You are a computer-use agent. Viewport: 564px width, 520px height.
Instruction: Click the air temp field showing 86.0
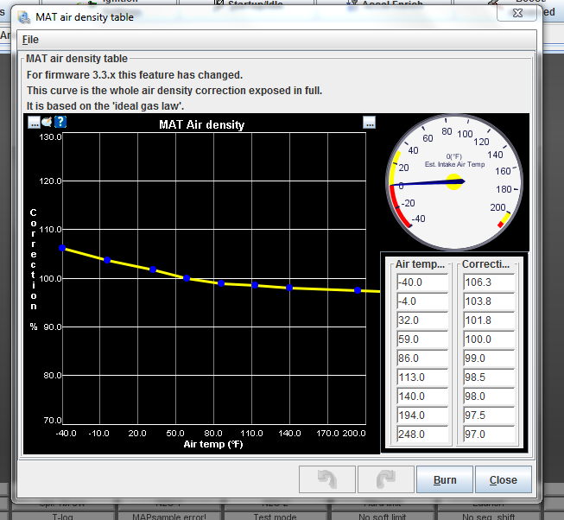pyautogui.click(x=422, y=358)
